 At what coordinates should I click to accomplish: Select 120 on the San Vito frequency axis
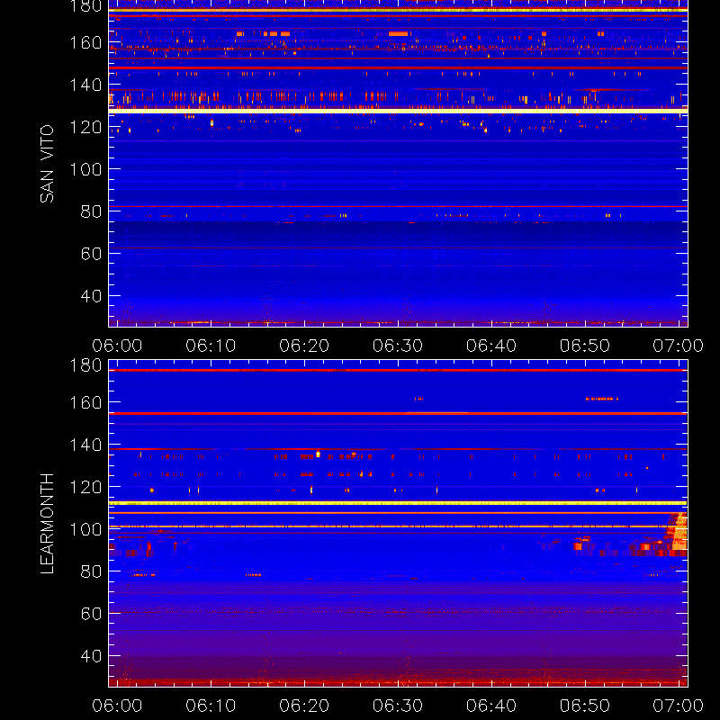(x=85, y=127)
